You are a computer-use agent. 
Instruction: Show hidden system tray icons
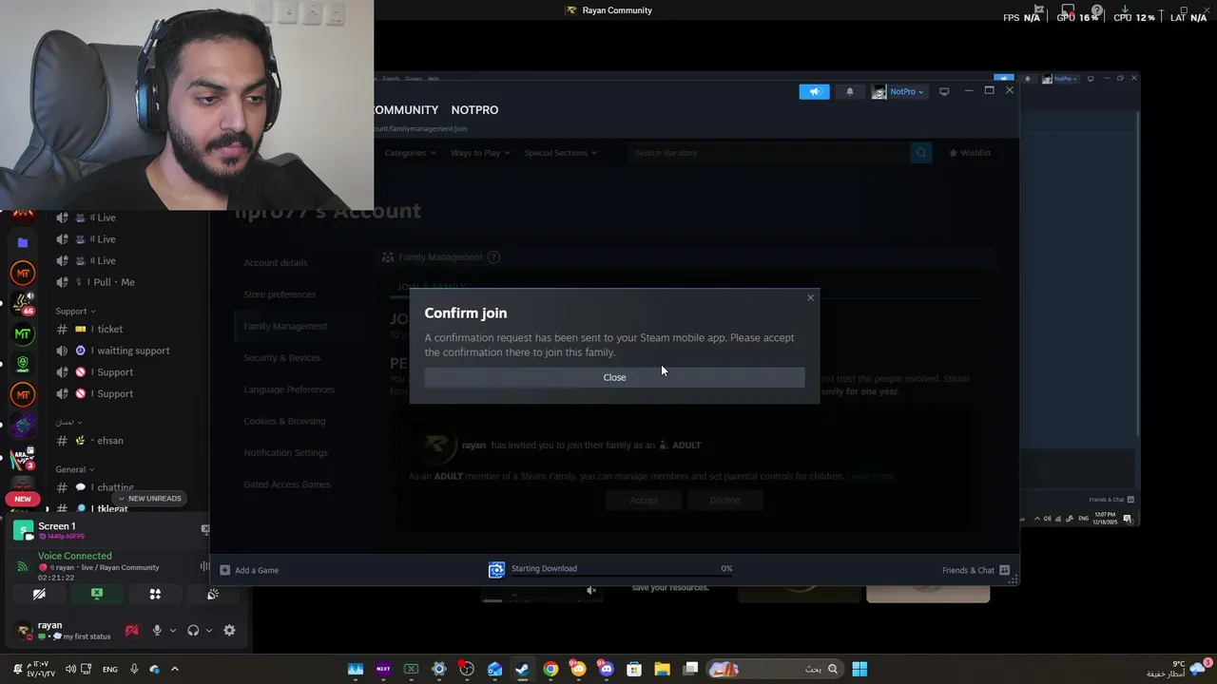click(174, 669)
